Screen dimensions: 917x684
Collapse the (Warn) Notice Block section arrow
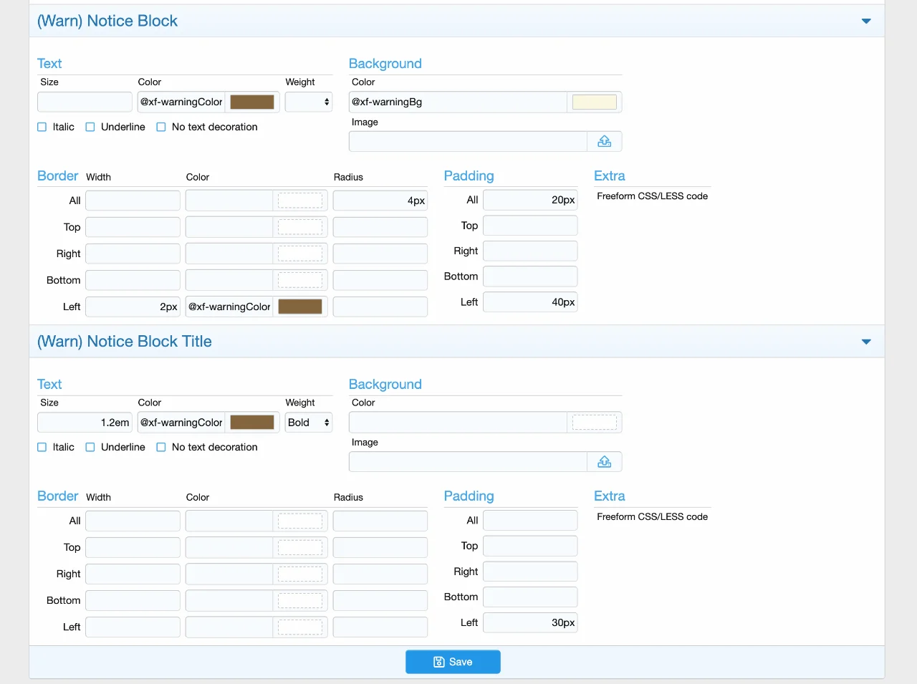(866, 21)
